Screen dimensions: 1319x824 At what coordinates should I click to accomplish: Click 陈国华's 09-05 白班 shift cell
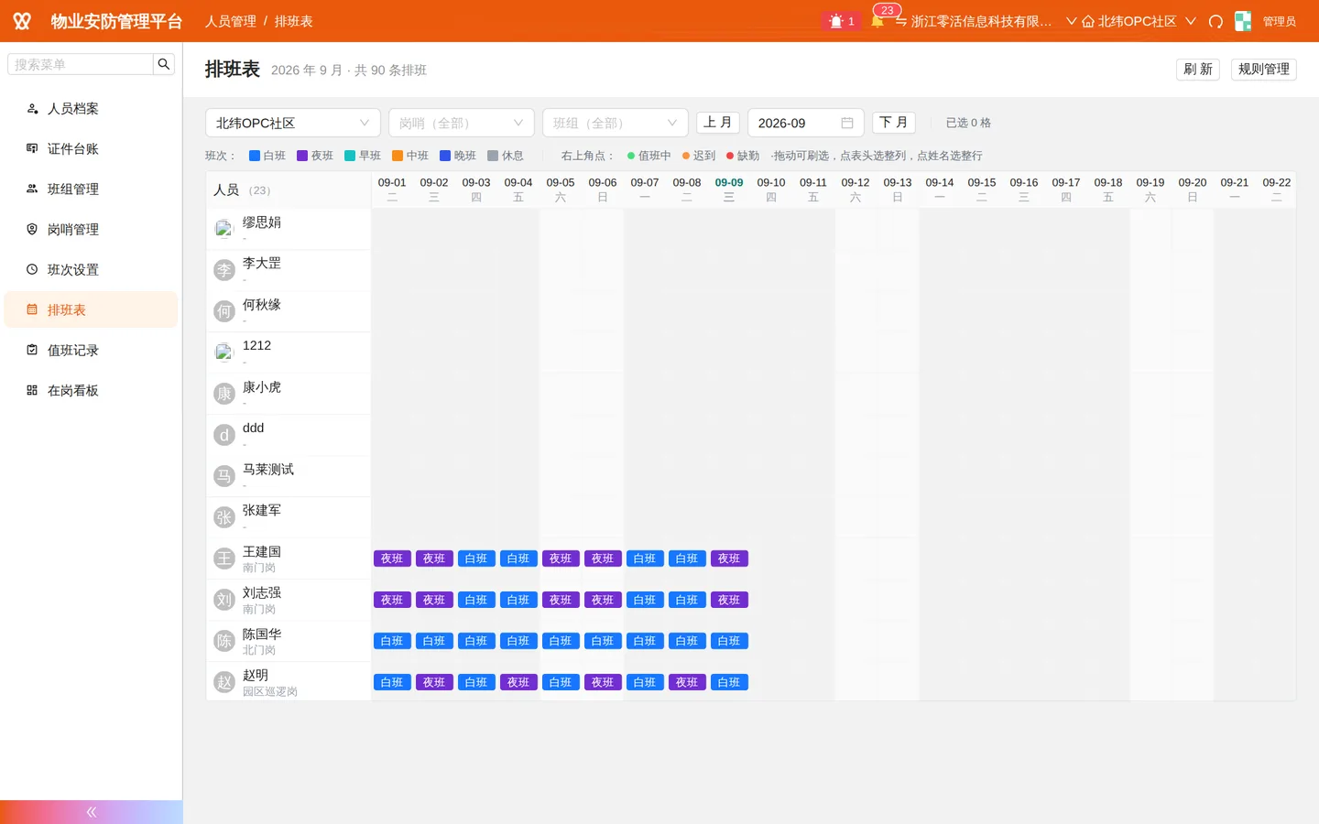coord(561,641)
